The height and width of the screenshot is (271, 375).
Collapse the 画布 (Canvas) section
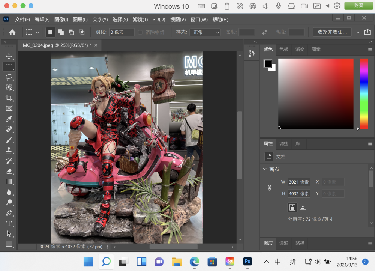pyautogui.click(x=265, y=169)
